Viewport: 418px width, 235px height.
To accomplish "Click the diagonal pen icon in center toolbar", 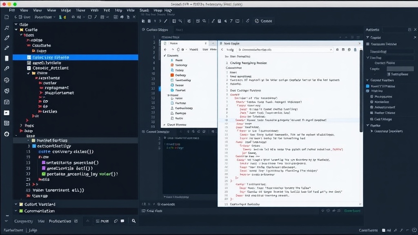I will tap(166, 21).
